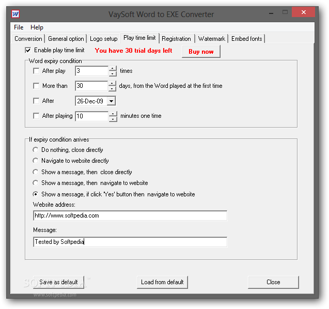Decrease the After play times value
Image resolution: width=329 pixels, height=309 pixels.
113,73
